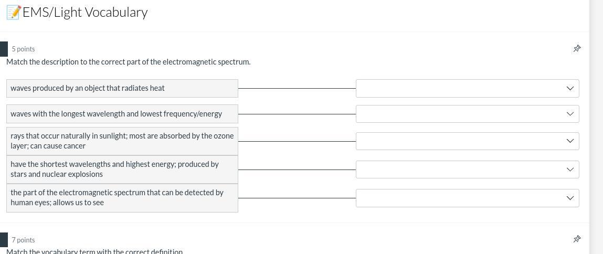Pin the 7 points vocabulary question

click(x=577, y=239)
